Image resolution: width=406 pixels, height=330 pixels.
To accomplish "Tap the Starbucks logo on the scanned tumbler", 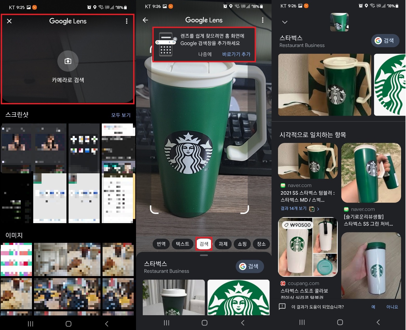I will [x=188, y=153].
